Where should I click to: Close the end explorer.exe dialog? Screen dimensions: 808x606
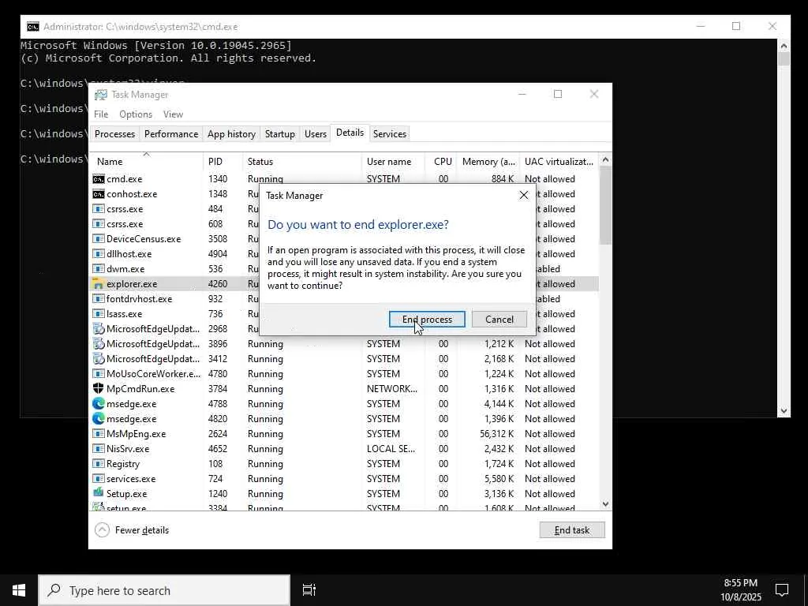[524, 196]
